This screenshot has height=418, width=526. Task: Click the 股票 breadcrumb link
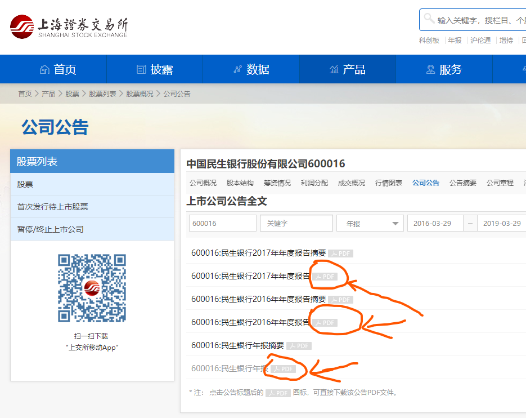click(72, 94)
